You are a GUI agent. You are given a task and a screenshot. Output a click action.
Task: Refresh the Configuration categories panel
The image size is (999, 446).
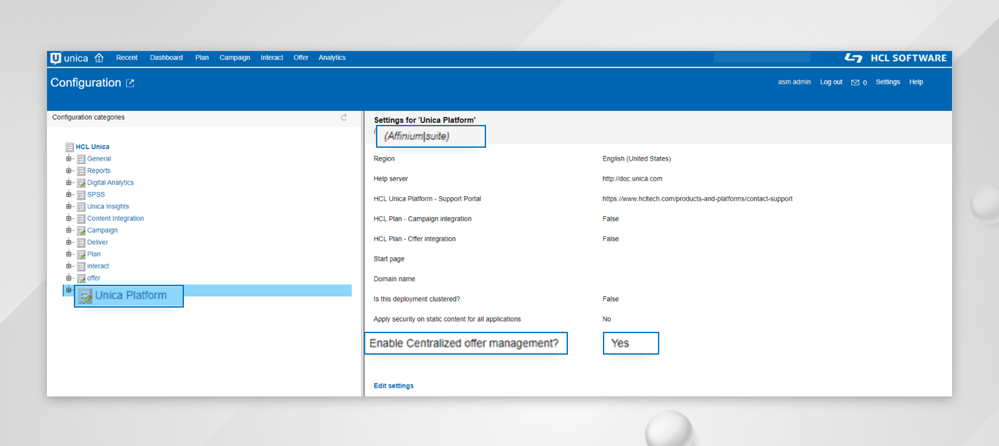(344, 117)
